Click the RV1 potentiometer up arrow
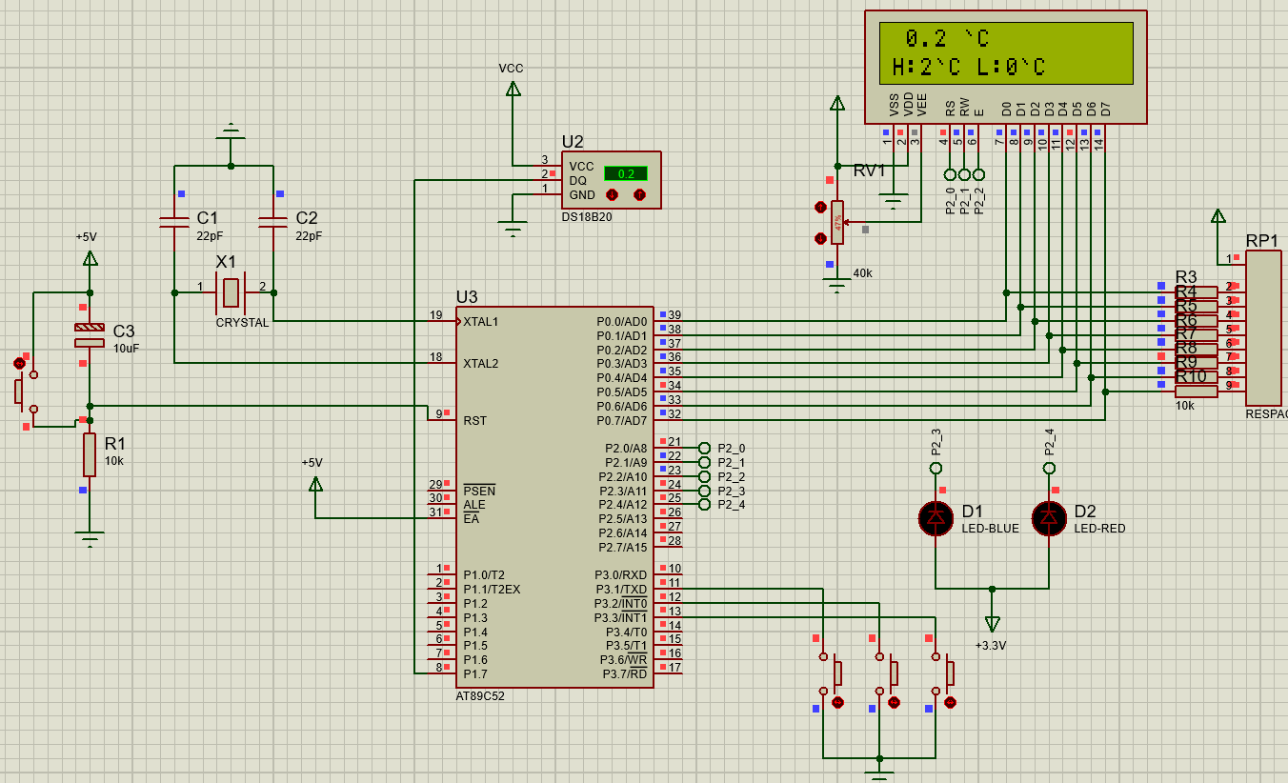 820,207
